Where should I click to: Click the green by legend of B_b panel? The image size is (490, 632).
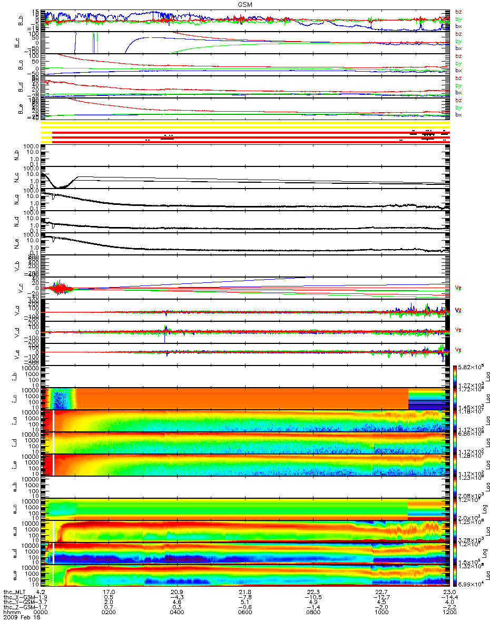tap(458, 19)
